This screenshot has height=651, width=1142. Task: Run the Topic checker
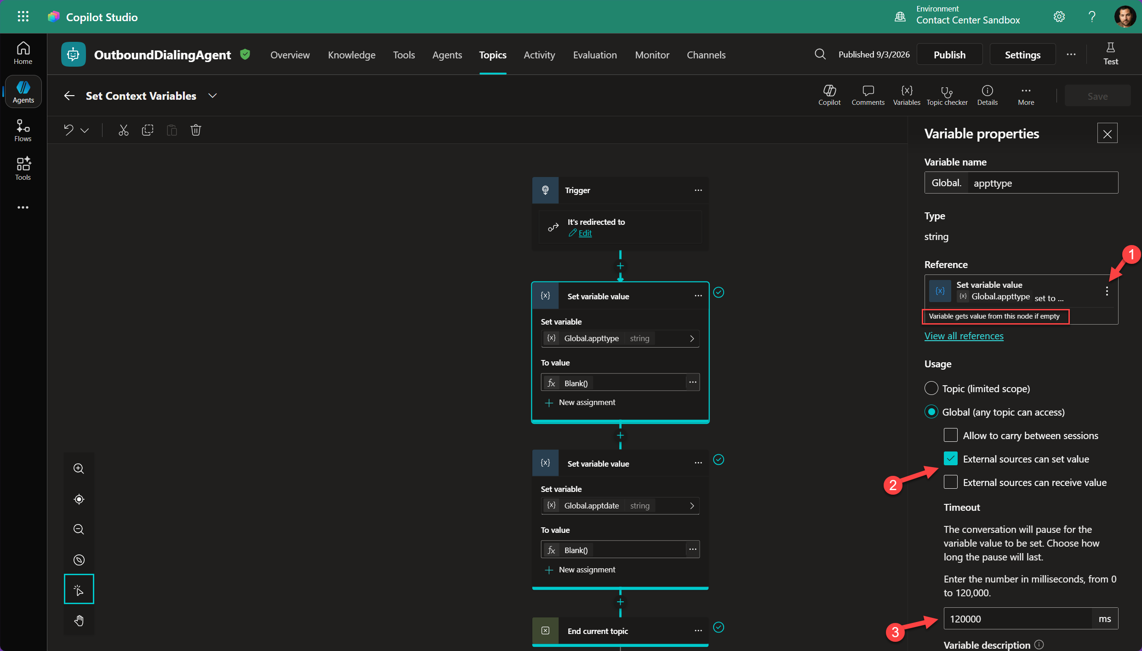click(x=947, y=96)
